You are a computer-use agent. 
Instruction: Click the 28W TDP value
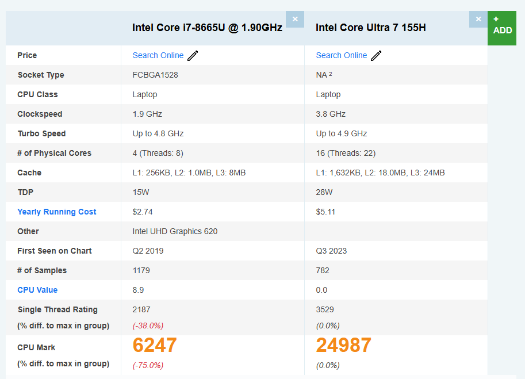324,192
